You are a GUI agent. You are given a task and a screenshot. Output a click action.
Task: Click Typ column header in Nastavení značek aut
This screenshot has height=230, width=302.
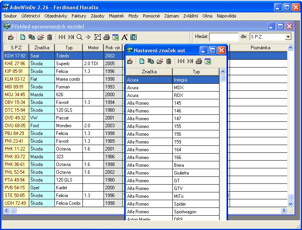196,72
